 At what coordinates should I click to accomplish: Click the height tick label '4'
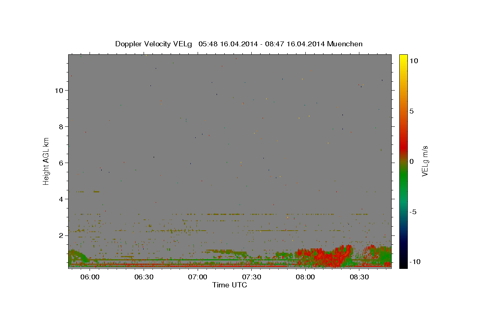pos(61,199)
